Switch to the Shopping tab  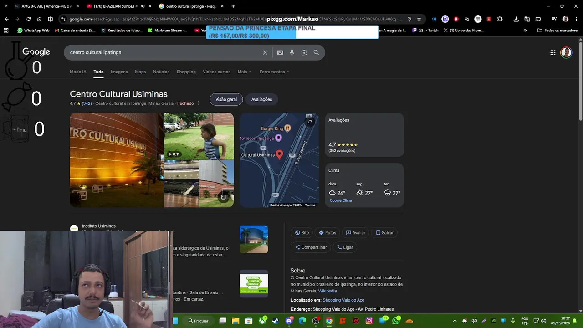click(186, 72)
